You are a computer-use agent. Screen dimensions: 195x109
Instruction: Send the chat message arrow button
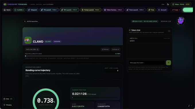point(168,63)
